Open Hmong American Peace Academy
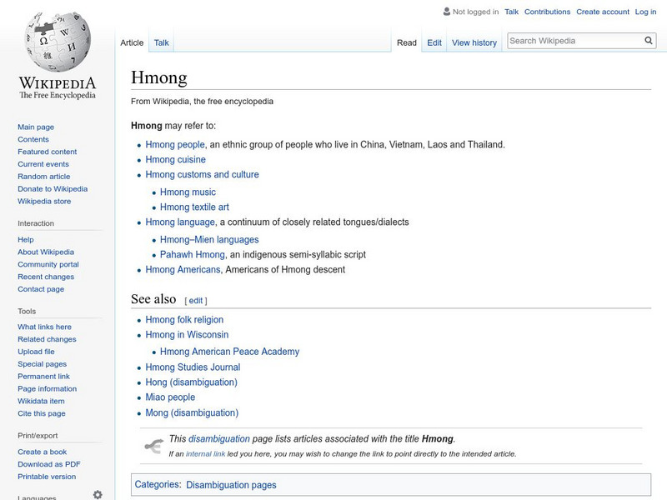This screenshot has width=667, height=500. 230,352
